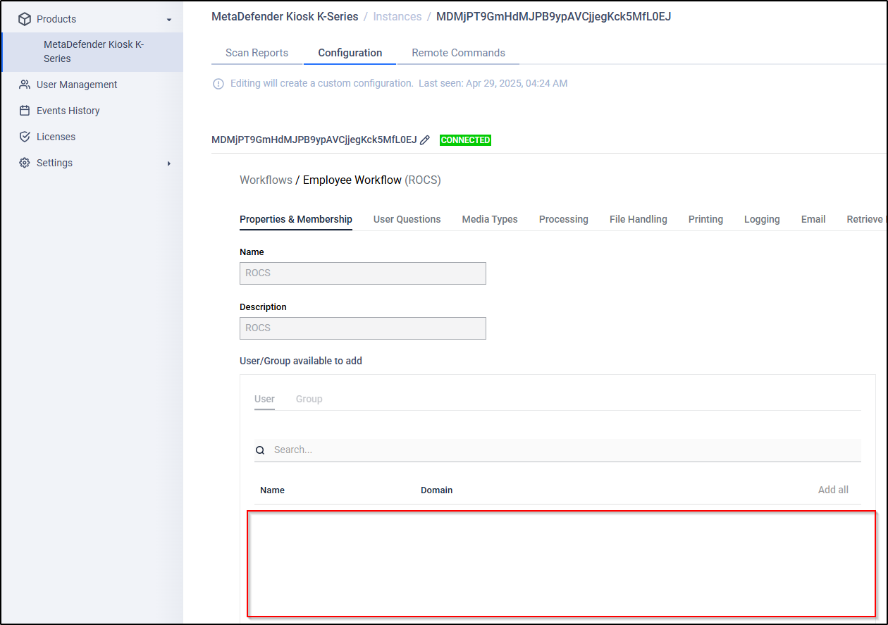Screen dimensions: 888x625
Task: Switch to the Scan Reports tab
Action: click(x=257, y=53)
